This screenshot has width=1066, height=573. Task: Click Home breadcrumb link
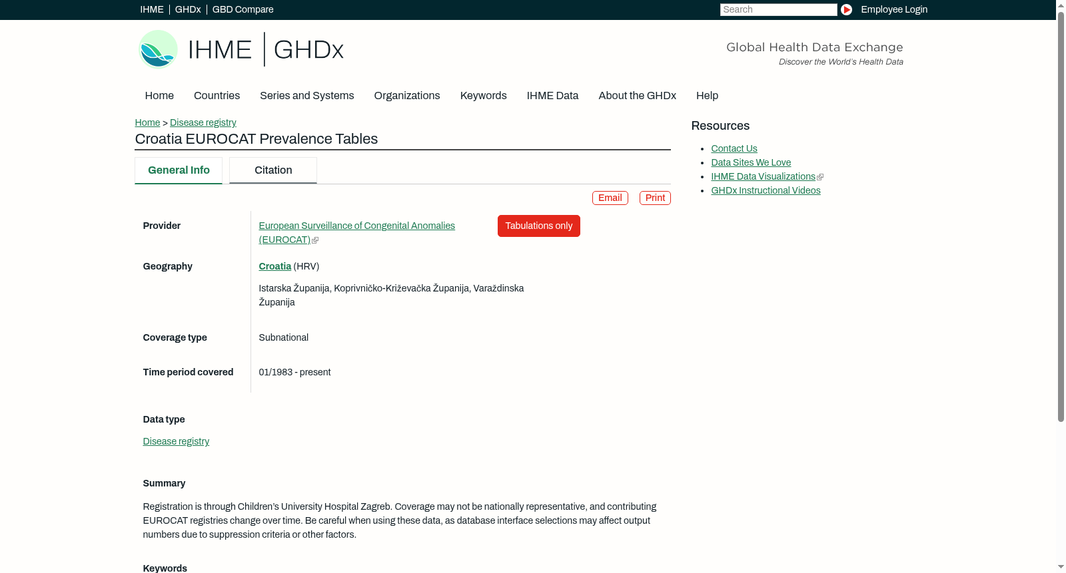click(147, 122)
